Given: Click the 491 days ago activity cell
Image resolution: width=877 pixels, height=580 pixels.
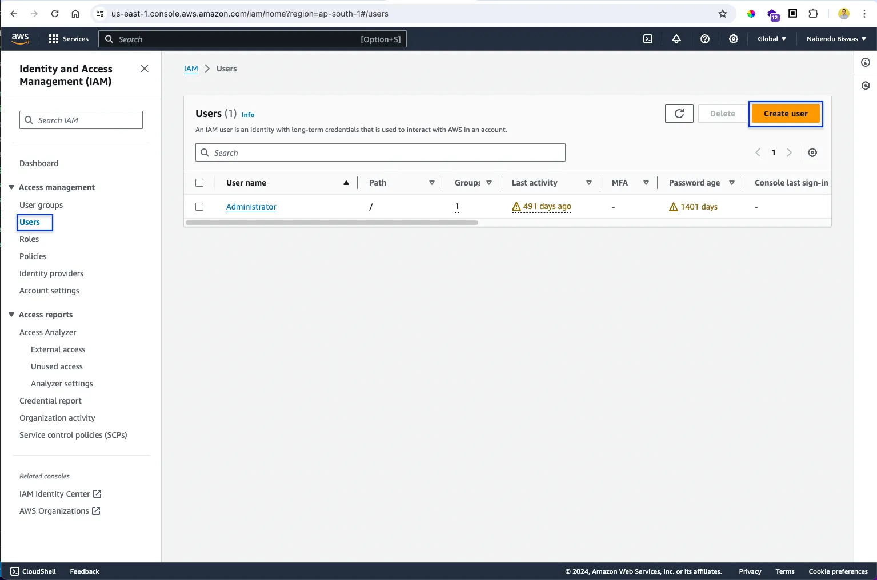Looking at the screenshot, I should [542, 207].
